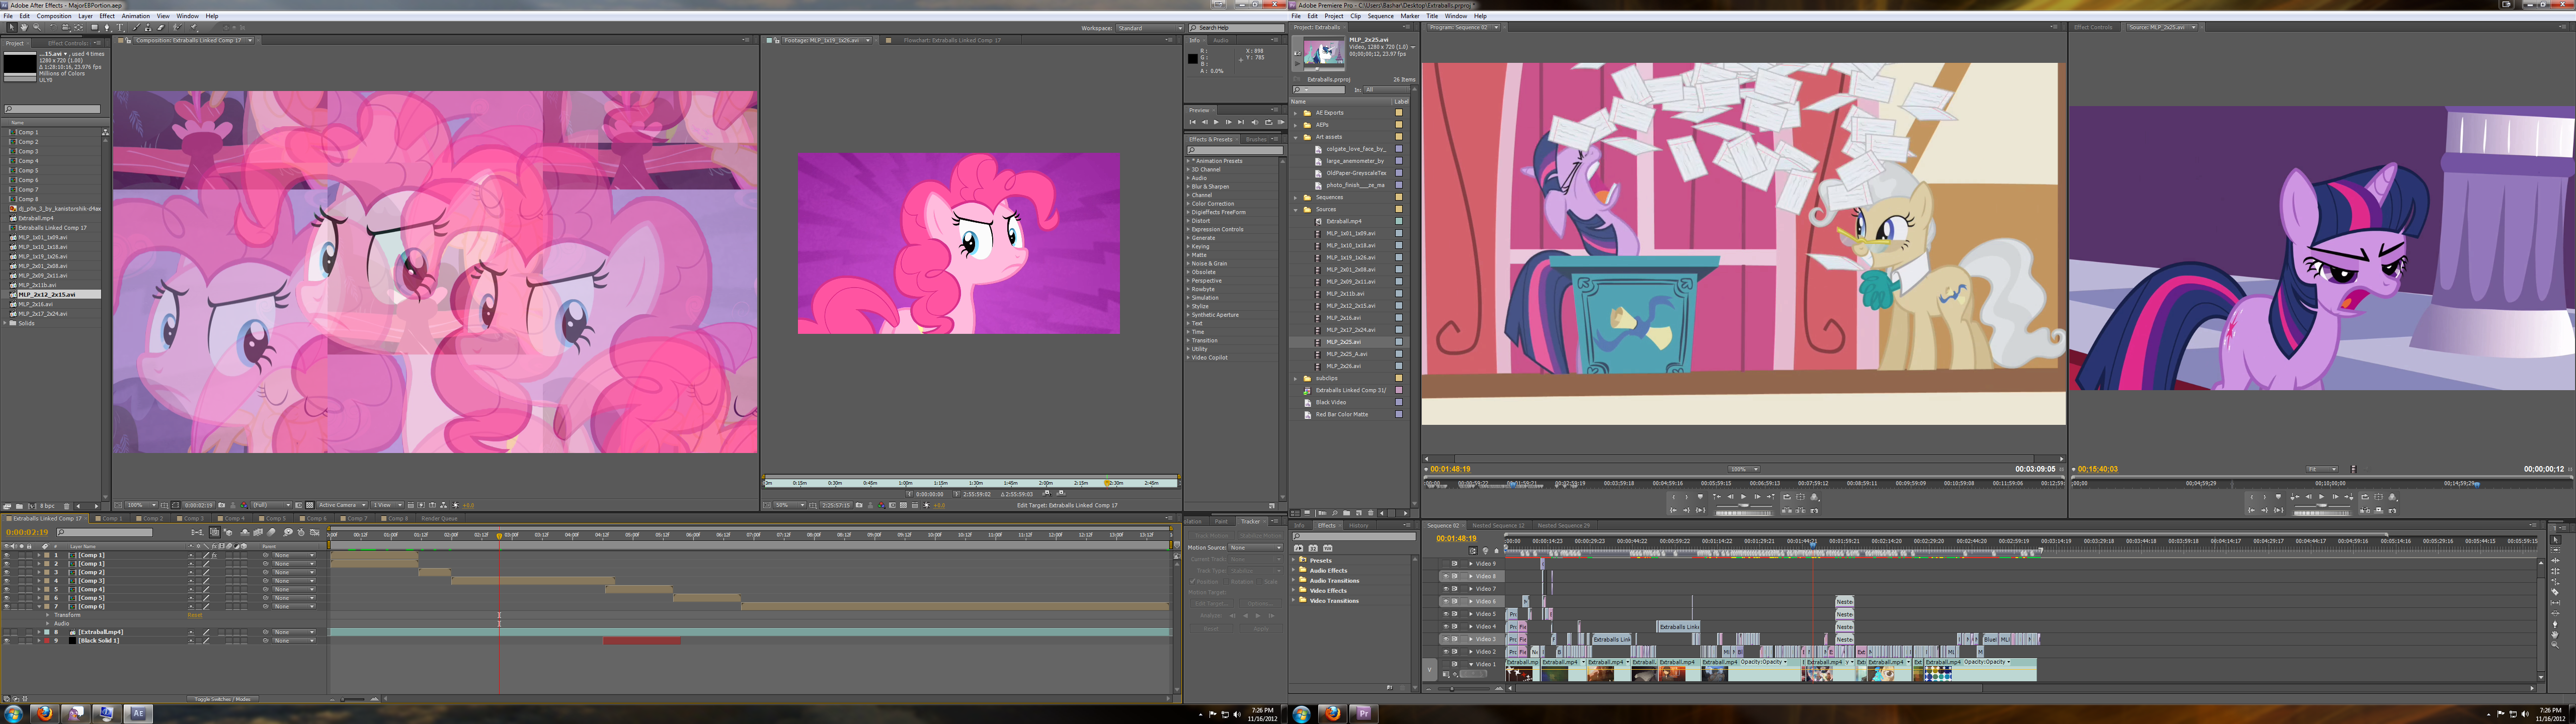Open the Composition menu in After Effects
This screenshot has width=2576, height=724.
coord(54,16)
